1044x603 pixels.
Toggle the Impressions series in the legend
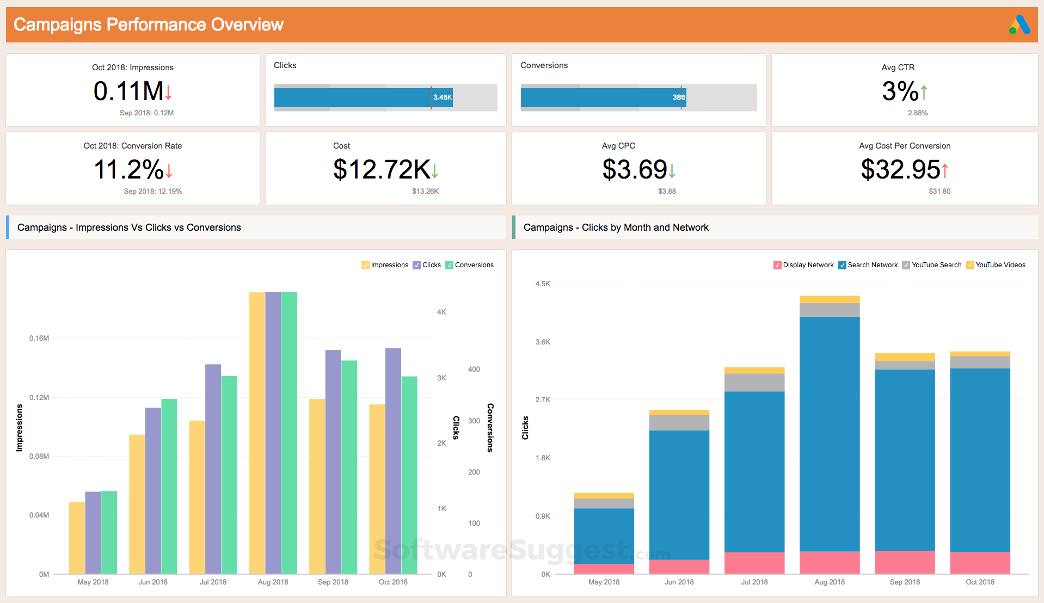coord(365,265)
